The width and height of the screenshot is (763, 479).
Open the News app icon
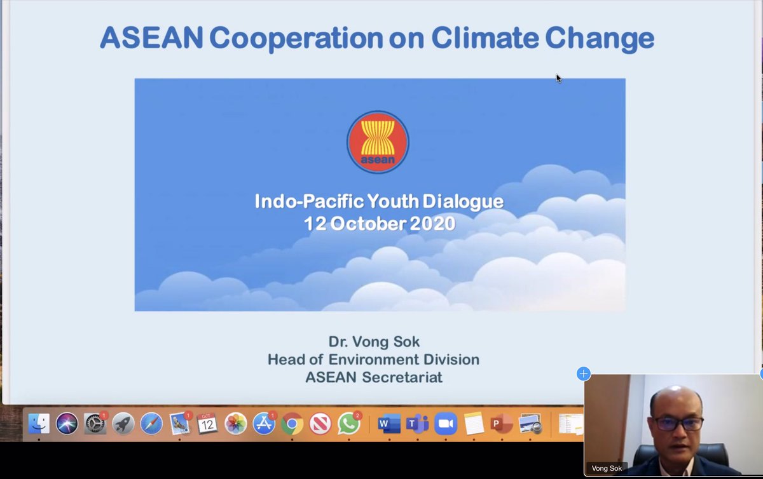click(x=320, y=423)
